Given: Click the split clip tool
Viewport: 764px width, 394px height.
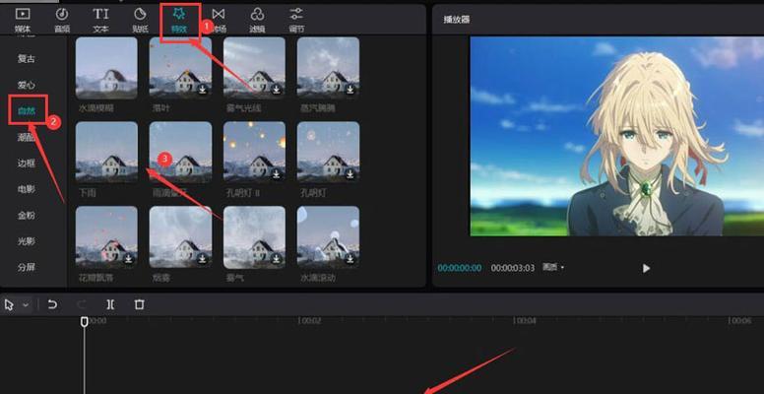Looking at the screenshot, I should pos(110,304).
